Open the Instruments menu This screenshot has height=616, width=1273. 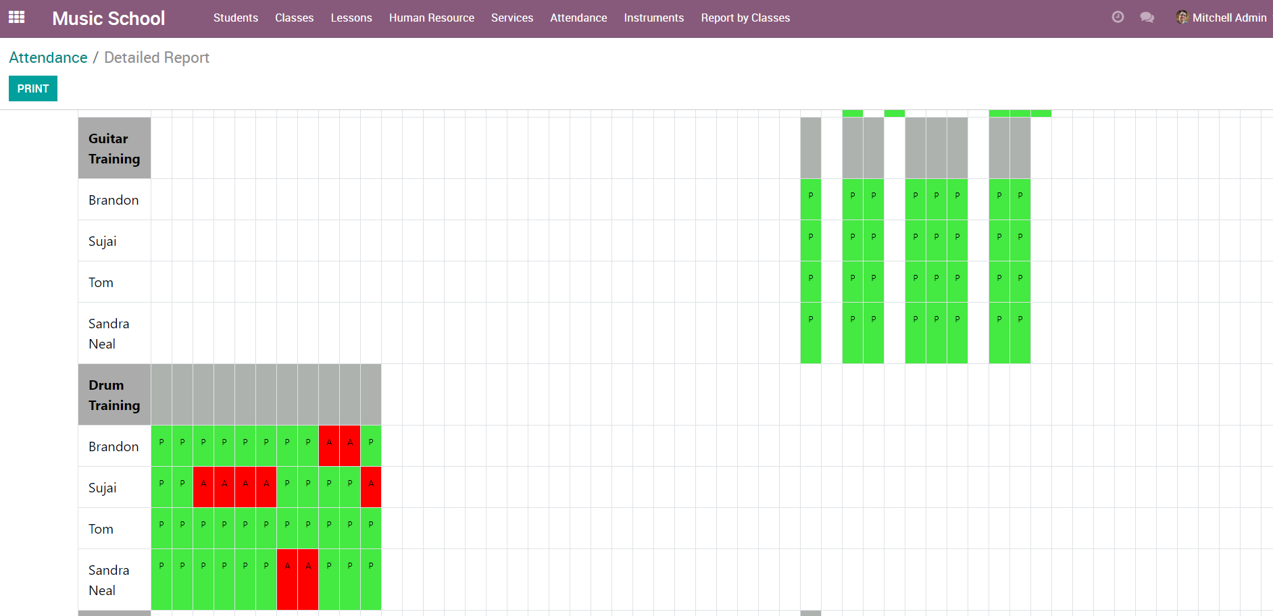653,18
